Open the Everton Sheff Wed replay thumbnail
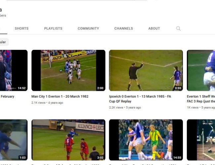The image size is (215, 165). 201,70
